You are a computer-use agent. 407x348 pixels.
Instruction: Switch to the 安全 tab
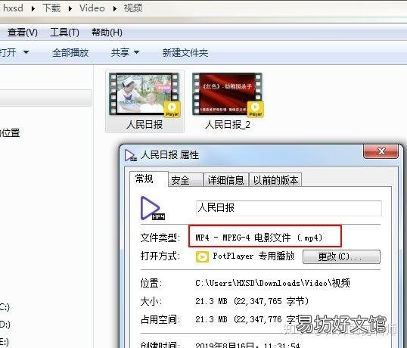[185, 180]
